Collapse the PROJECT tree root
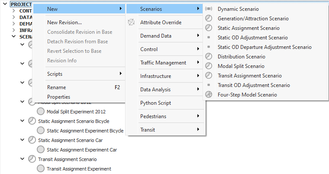This screenshot has height=174, width=329. pos(5,4)
